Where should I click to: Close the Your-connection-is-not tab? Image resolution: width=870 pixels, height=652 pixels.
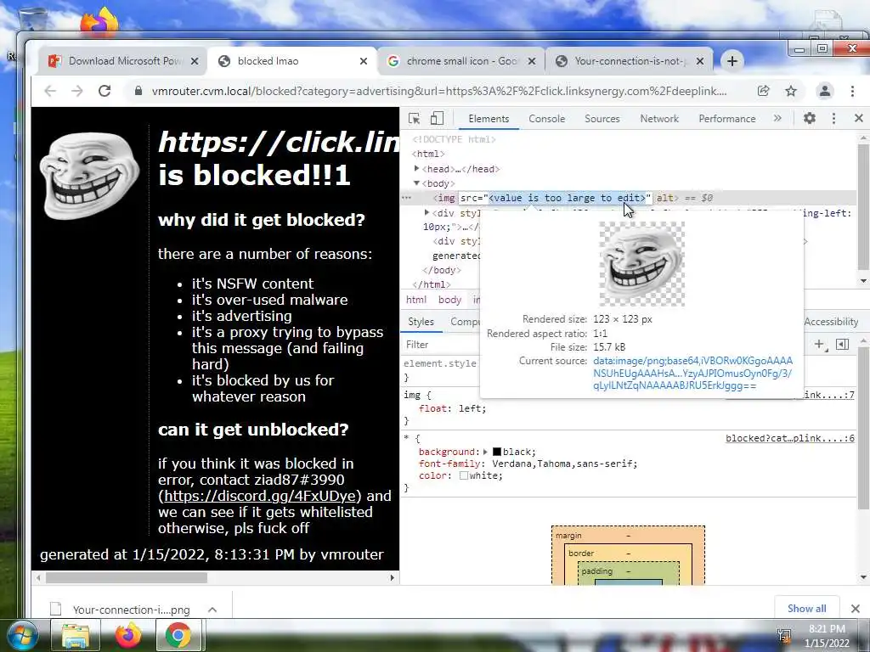(x=700, y=61)
